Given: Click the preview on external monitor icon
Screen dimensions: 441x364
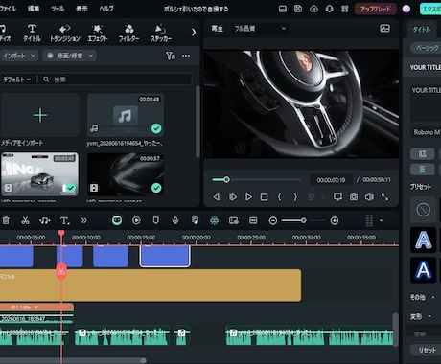Looking at the screenshot, I should coord(337,197).
